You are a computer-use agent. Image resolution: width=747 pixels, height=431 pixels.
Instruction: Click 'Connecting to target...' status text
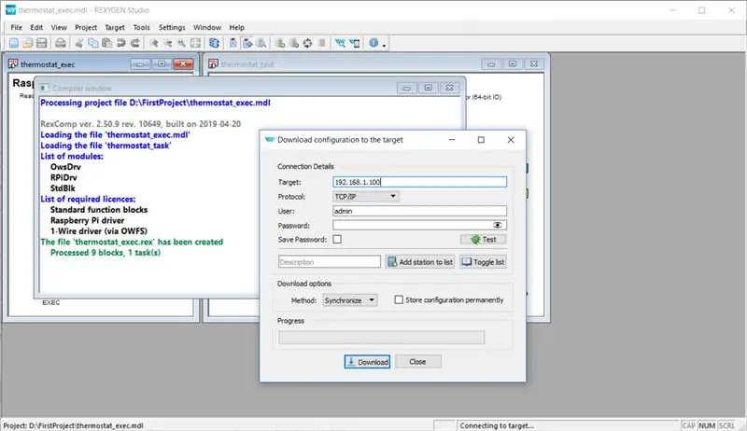tap(497, 425)
